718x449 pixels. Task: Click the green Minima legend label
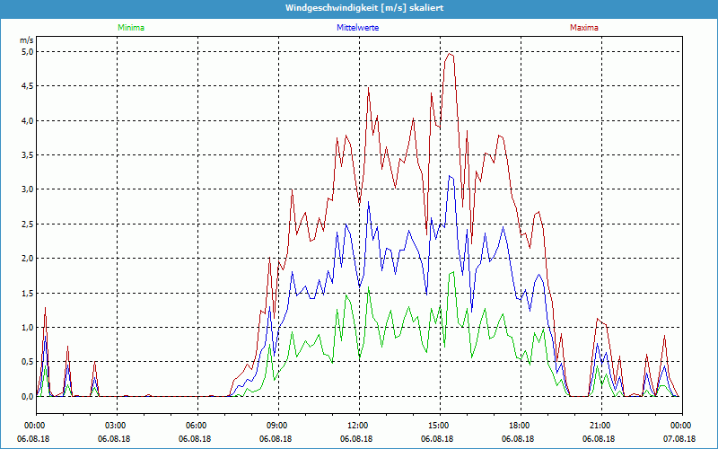tap(130, 28)
